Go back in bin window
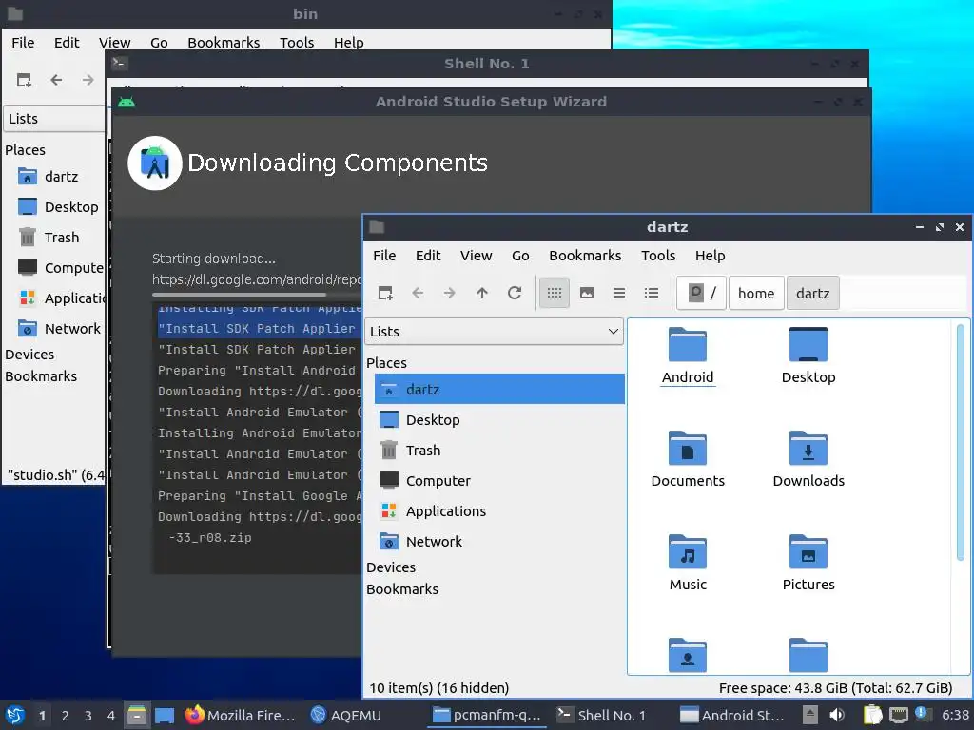974x730 pixels. 56,80
